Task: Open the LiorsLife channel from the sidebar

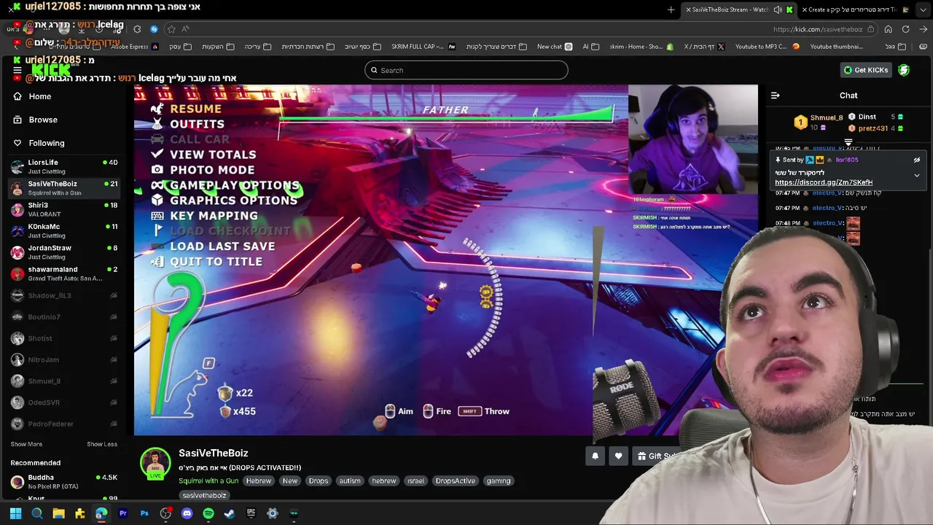Action: (64, 167)
